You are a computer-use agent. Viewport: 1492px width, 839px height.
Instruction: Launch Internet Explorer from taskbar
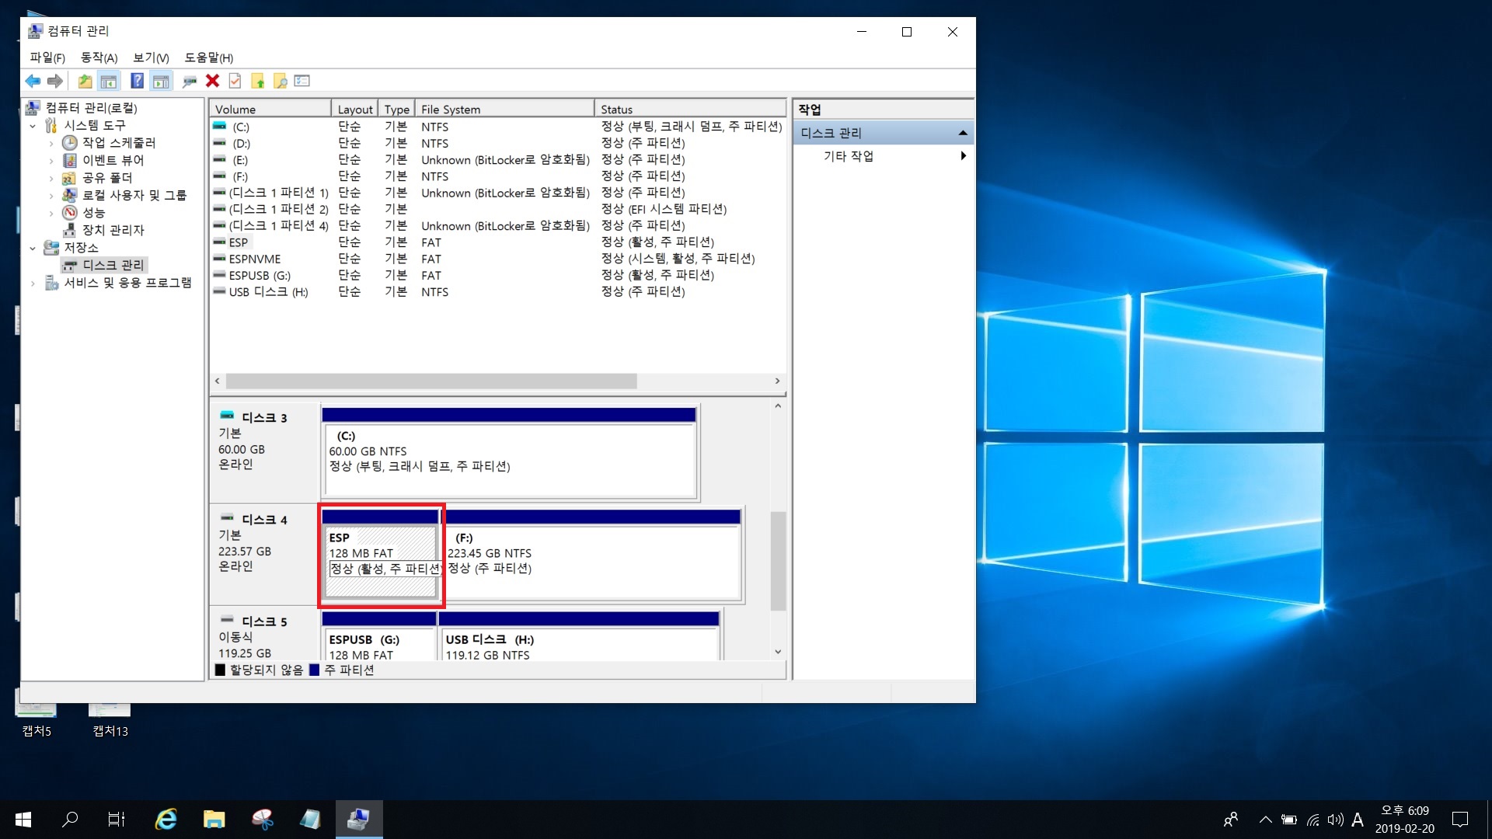point(166,820)
